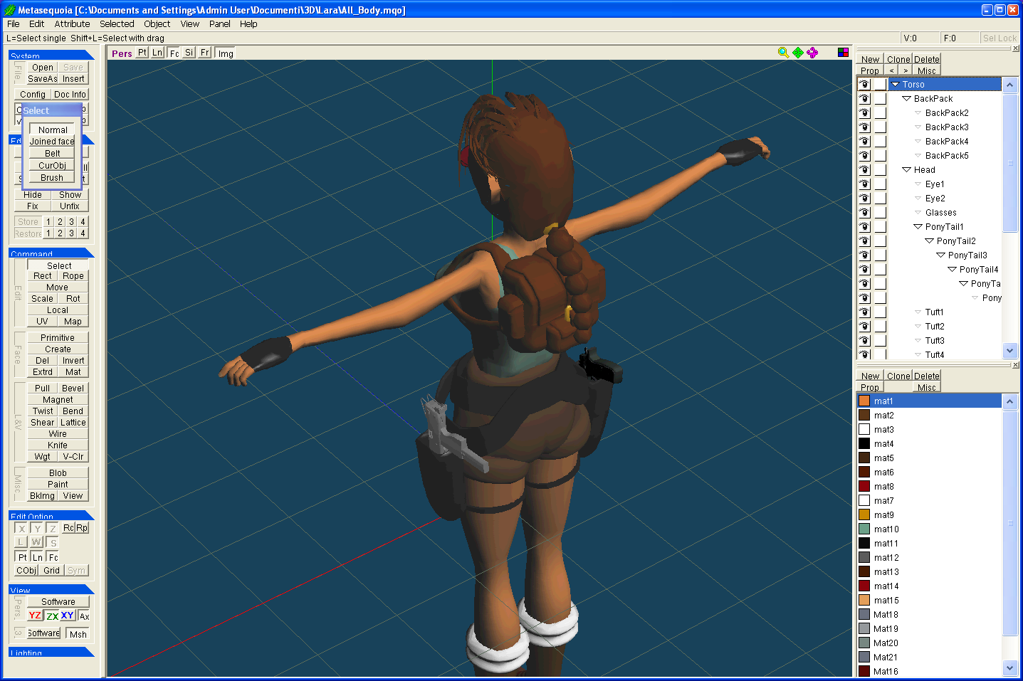Open the File menu

[x=13, y=23]
